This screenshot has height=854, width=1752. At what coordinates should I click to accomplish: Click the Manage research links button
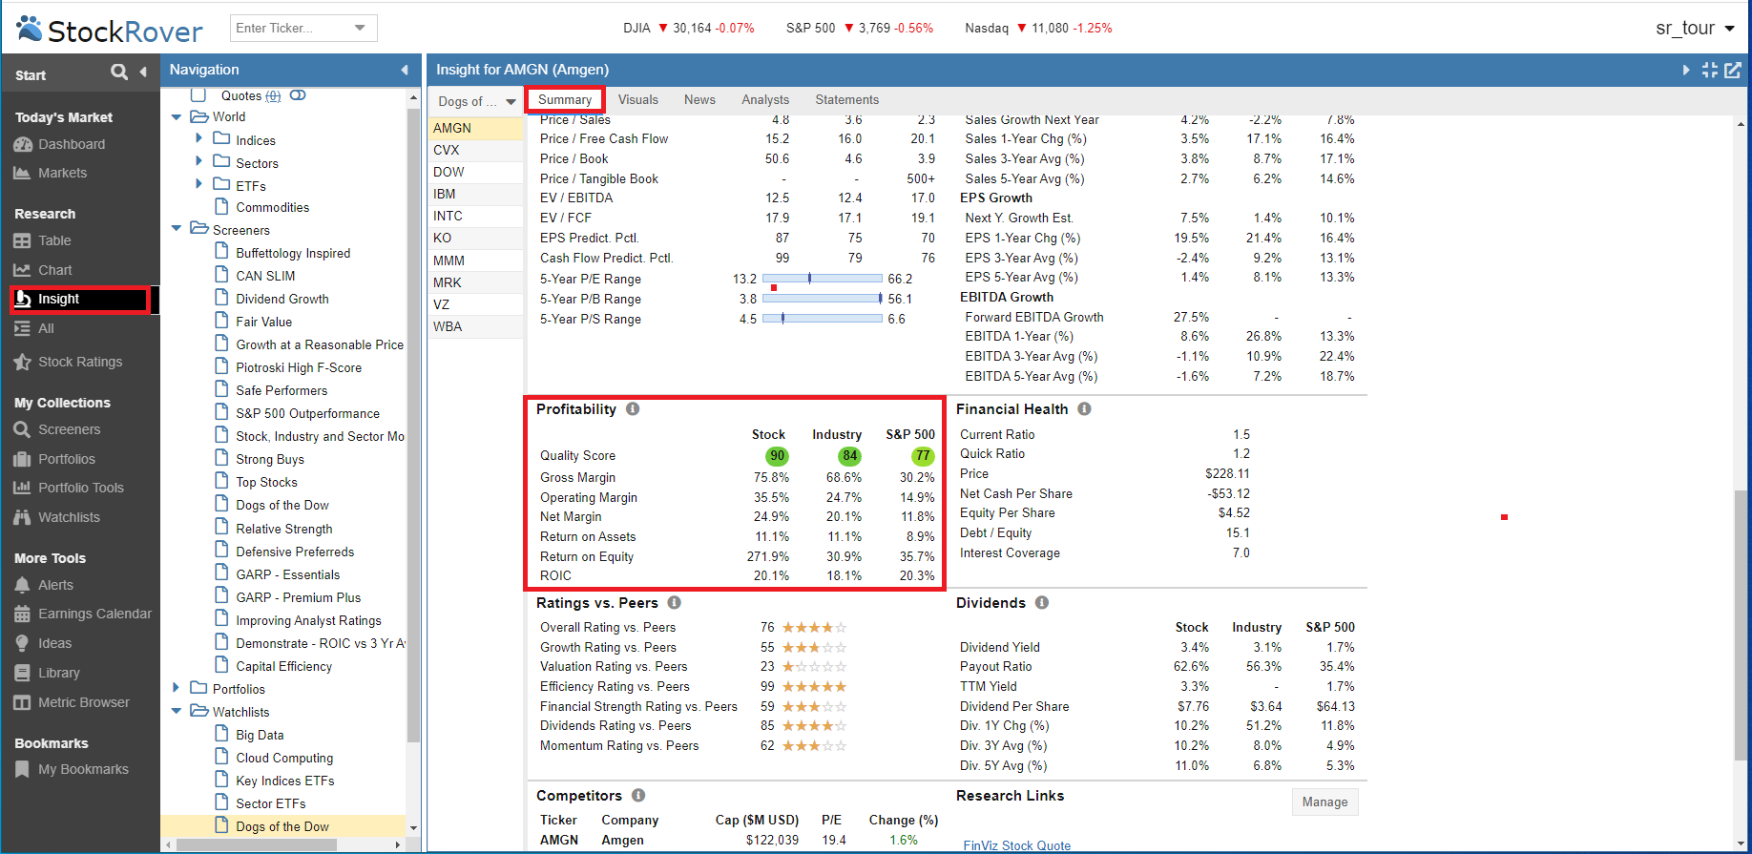(x=1324, y=802)
